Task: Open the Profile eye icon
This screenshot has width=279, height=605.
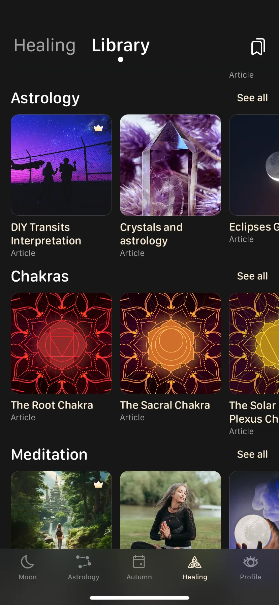Action: pos(250,562)
